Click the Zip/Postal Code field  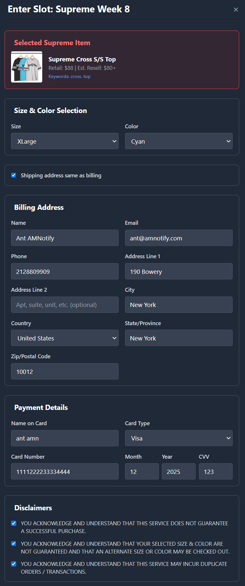tap(65, 372)
